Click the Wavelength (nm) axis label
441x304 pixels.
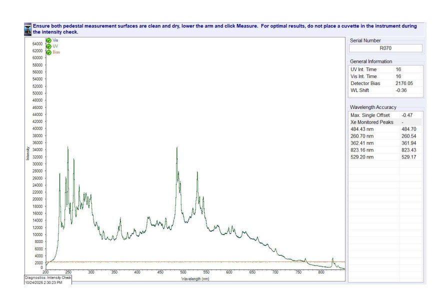(195, 278)
